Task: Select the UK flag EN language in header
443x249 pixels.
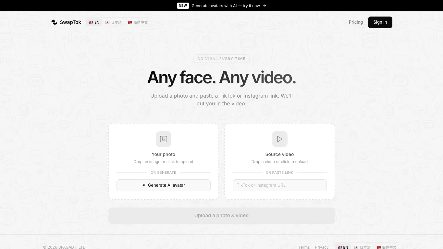Action: click(94, 22)
